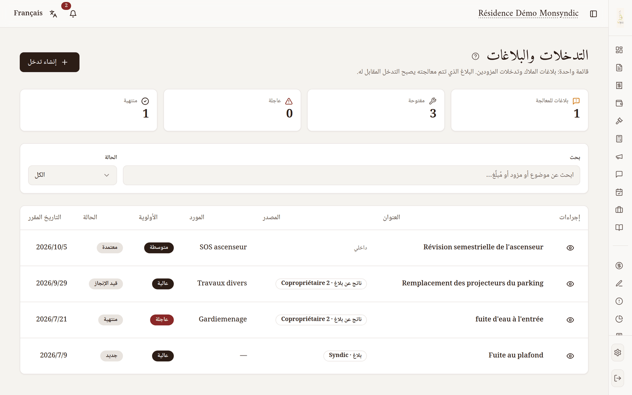The width and height of the screenshot is (632, 395).
Task: Open the pie chart icon in sidebar
Action: tap(619, 319)
